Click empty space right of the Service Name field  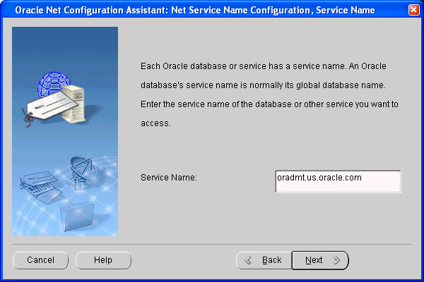(x=411, y=181)
